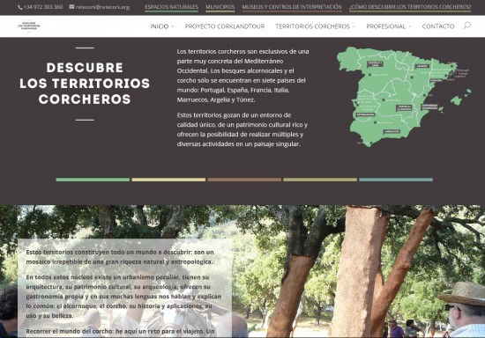Click the phone icon in top bar

coord(20,7)
